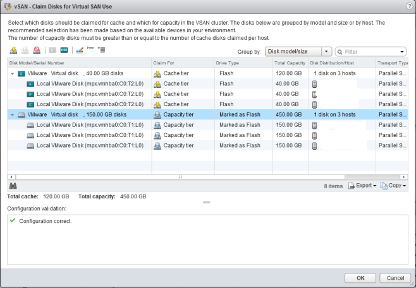
Task: Click the horizontal scrollbar right arrow
Action: [x=404, y=177]
